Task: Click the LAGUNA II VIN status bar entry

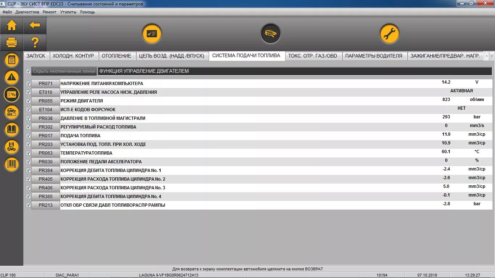Action: pos(169,275)
